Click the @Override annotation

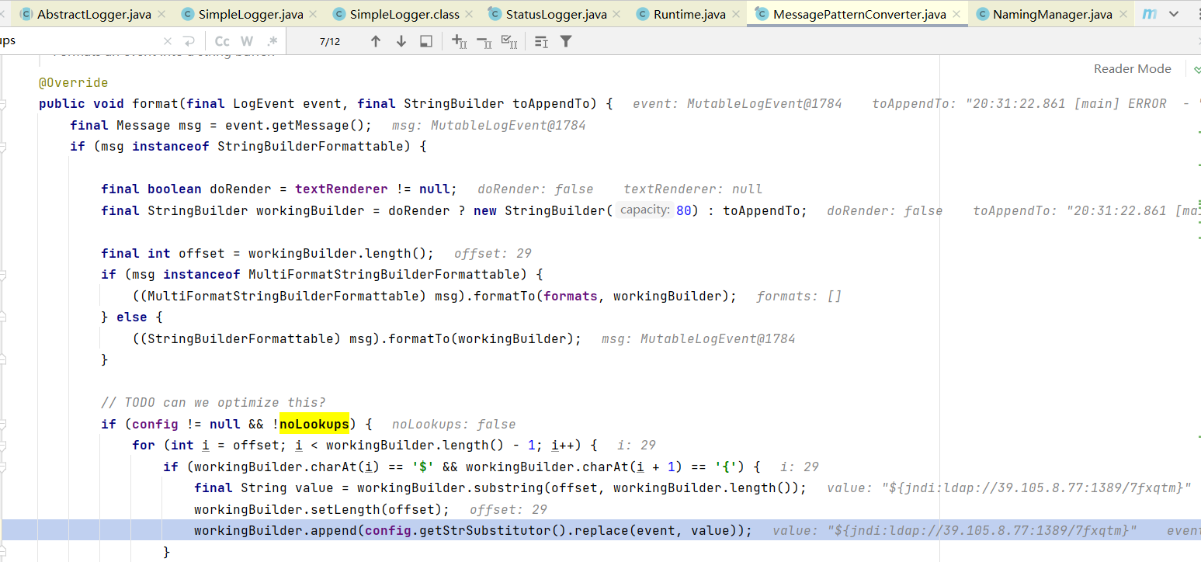[x=74, y=82]
